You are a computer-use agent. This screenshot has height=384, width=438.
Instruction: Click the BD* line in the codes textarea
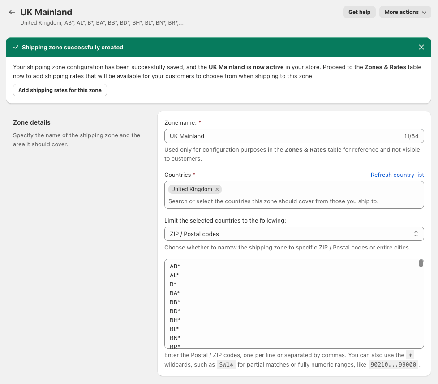tap(175, 311)
